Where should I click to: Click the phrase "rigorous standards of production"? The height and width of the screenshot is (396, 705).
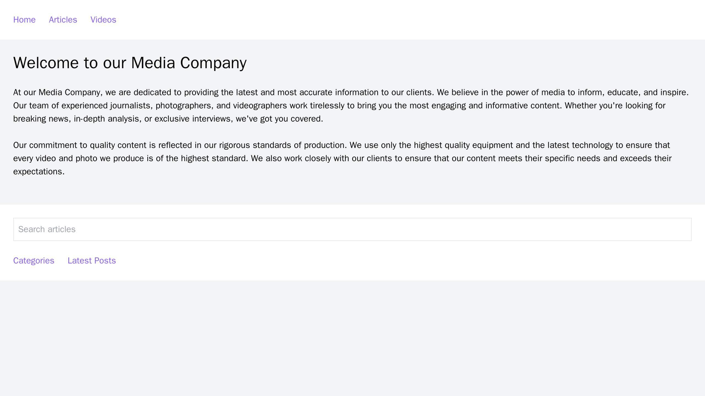click(x=282, y=145)
